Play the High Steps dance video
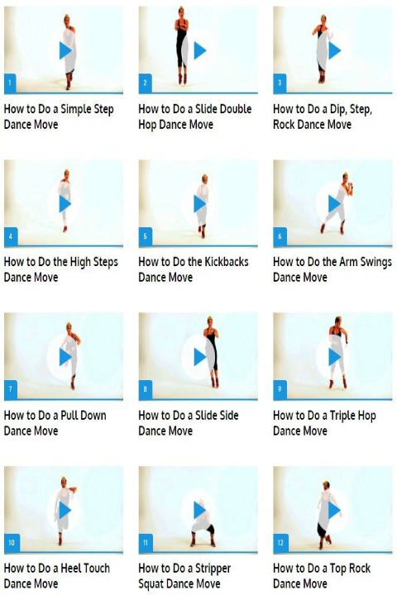The image size is (397, 595). (x=64, y=204)
